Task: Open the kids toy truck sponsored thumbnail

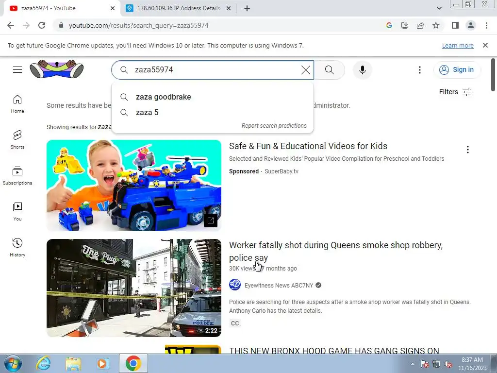Action: click(134, 186)
